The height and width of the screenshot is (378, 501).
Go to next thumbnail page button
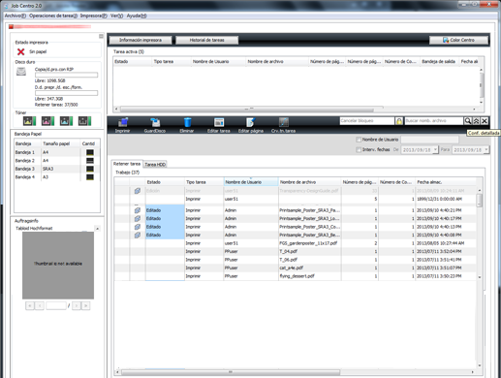(x=77, y=305)
